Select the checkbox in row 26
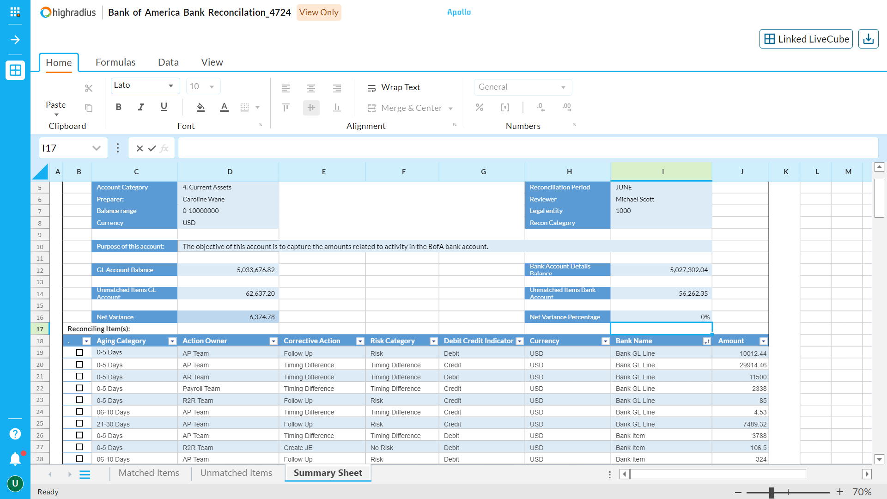887x499 pixels. tap(79, 435)
